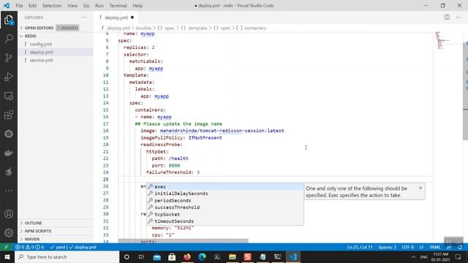468x263 pixels.
Task: Choose the initialDelaySeconds suggestion
Action: (225, 193)
